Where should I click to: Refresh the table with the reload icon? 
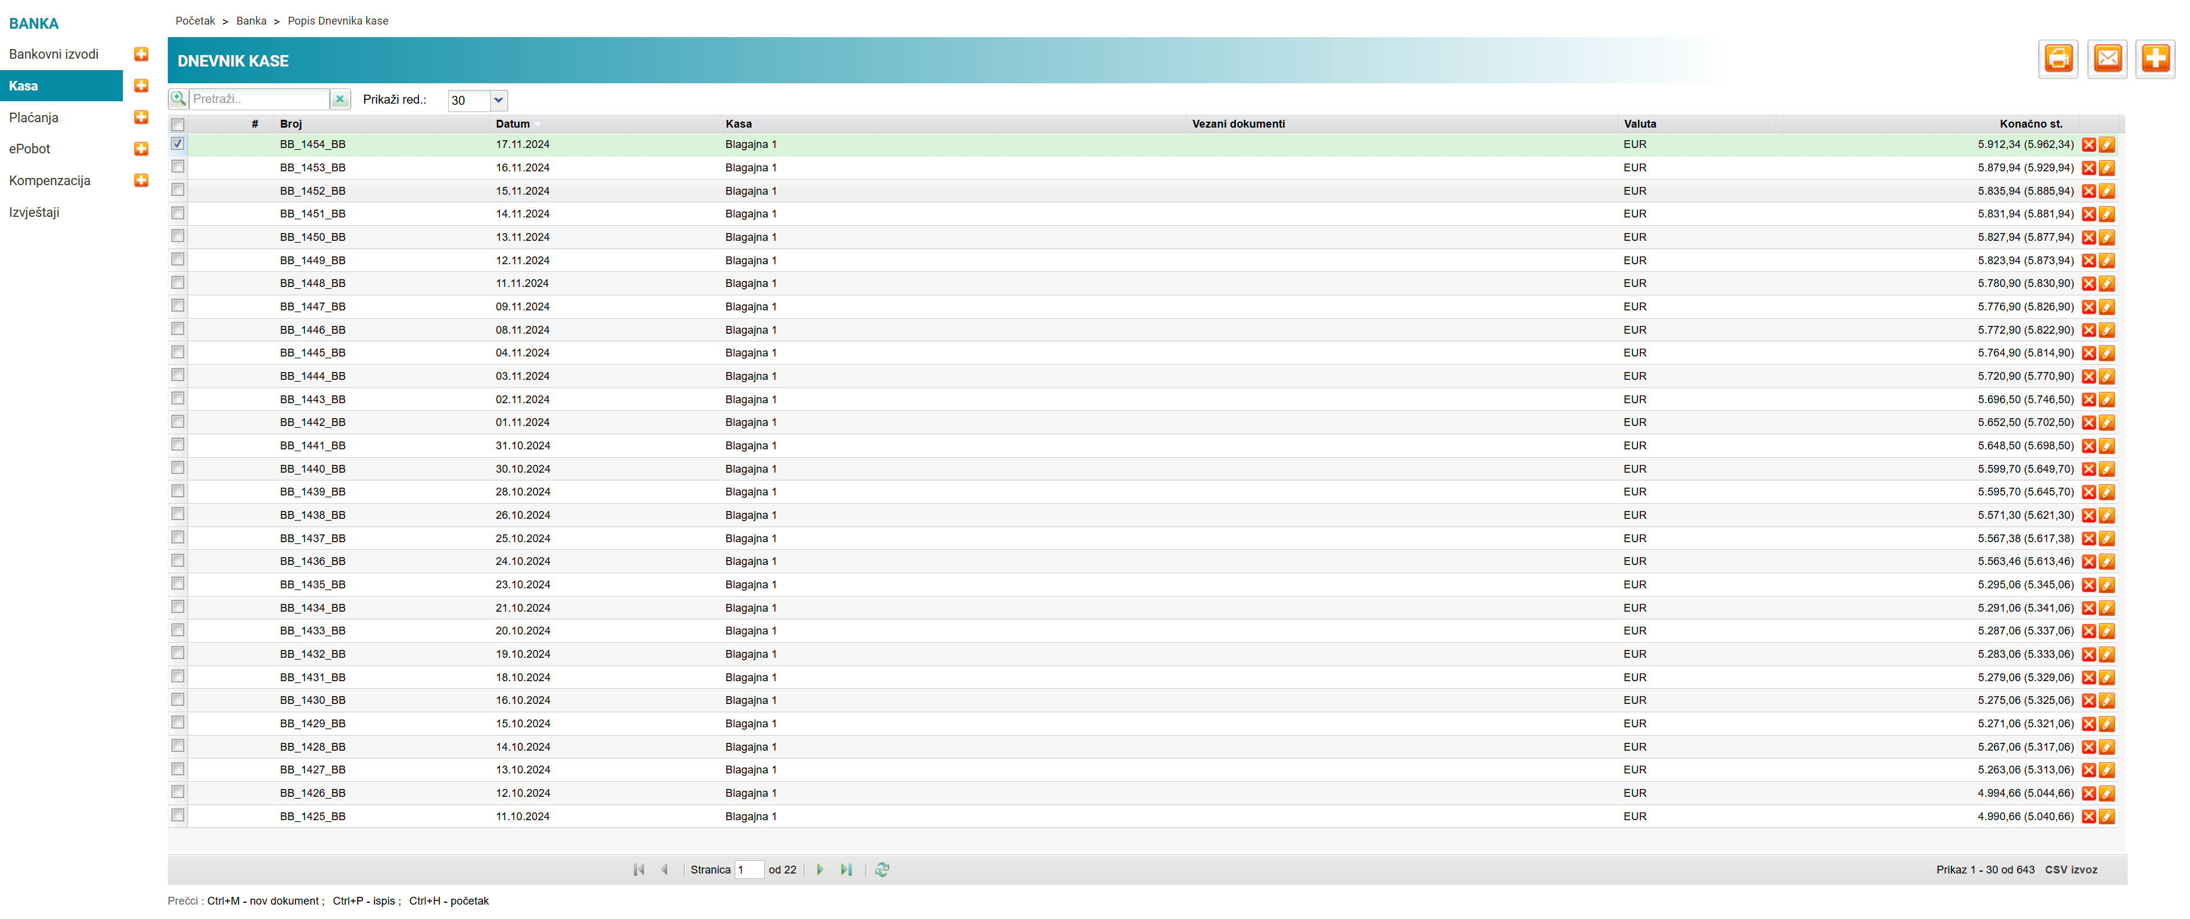[882, 870]
